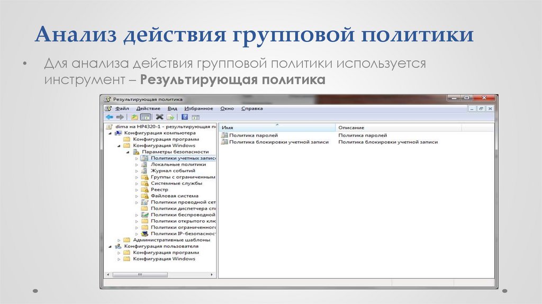The height and width of the screenshot is (304, 542).
Task: Click the black X Delete toolbar icon
Action: click(159, 117)
